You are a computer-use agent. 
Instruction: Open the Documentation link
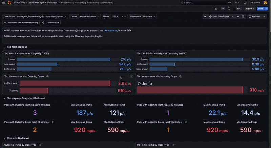(x=50, y=23)
